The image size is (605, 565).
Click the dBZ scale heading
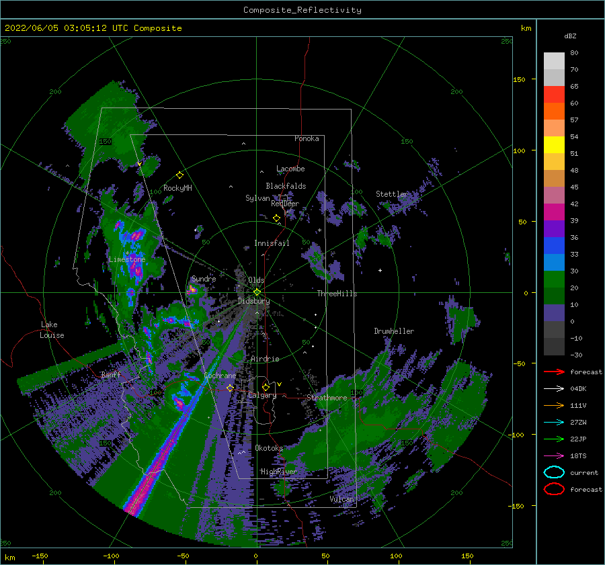tap(570, 36)
